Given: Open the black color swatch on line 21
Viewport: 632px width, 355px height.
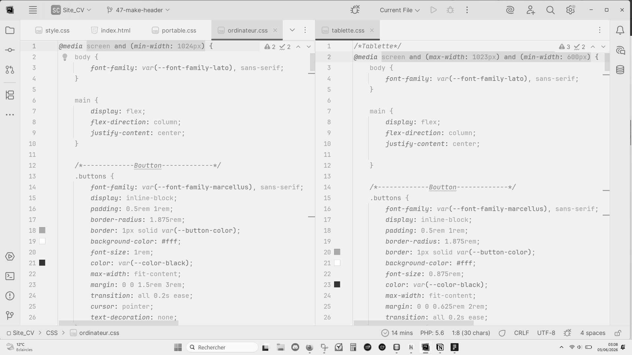Looking at the screenshot, I should pyautogui.click(x=42, y=263).
